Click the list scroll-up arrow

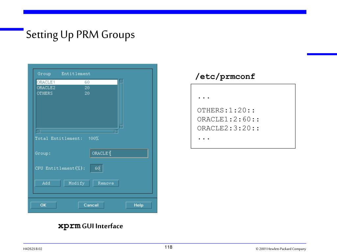click(x=121, y=81)
